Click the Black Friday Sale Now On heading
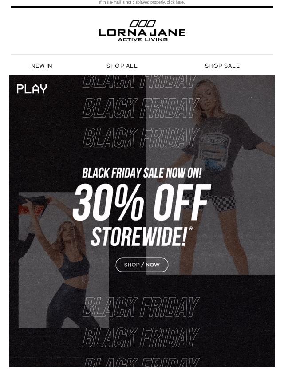 click(x=142, y=173)
